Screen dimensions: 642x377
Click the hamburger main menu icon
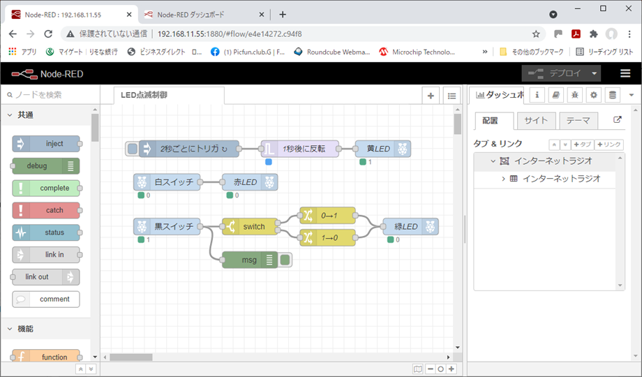(625, 73)
